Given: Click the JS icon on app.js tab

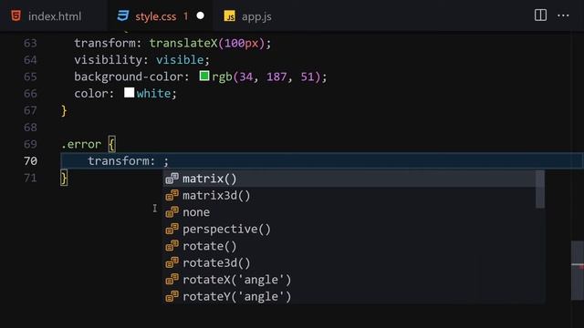Looking at the screenshot, I should coord(229,16).
